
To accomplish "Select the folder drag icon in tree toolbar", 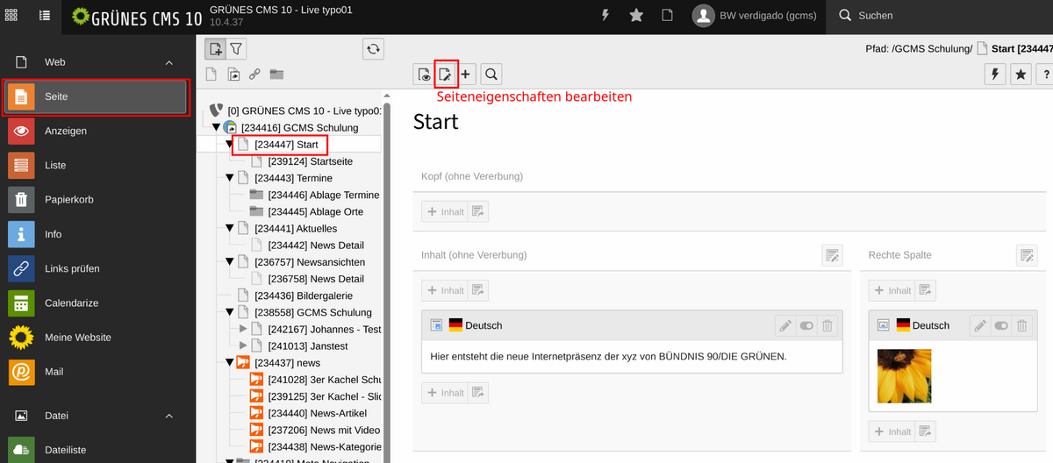I will point(276,75).
